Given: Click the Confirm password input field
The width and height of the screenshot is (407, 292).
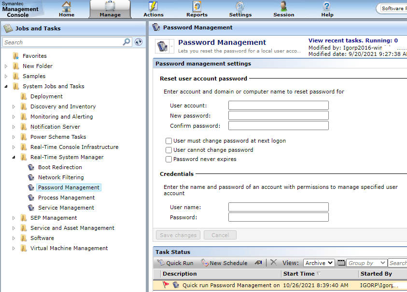Looking at the screenshot, I should (x=278, y=126).
